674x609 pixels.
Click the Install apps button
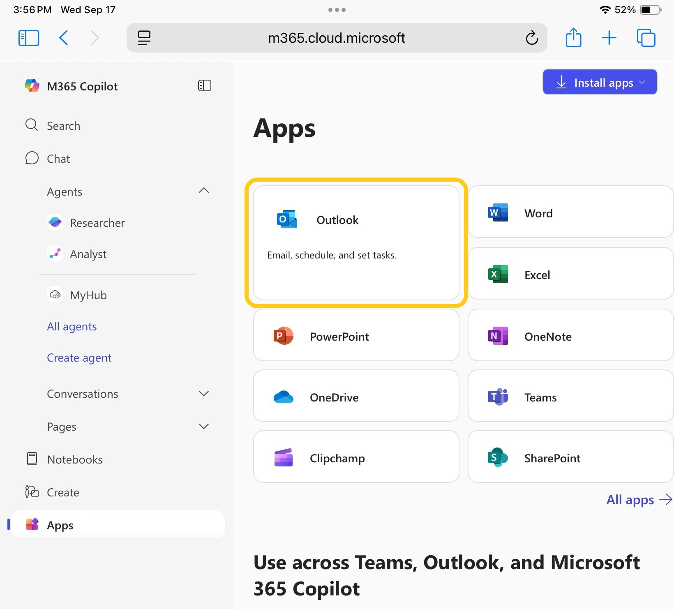pos(600,82)
